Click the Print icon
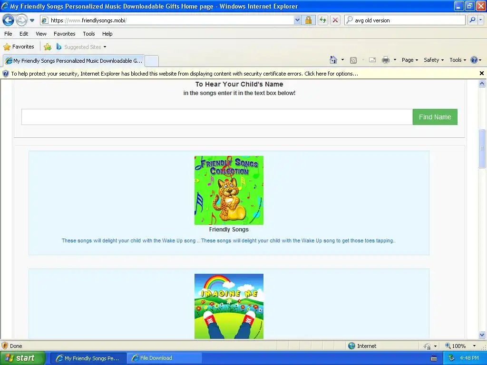Screen dimensions: 487x365 (385, 60)
